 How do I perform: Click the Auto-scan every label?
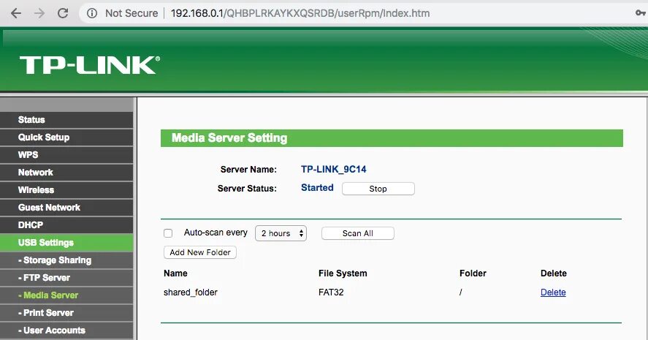[x=216, y=233]
